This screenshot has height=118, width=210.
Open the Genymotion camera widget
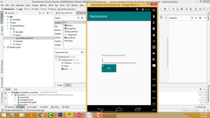154,29
